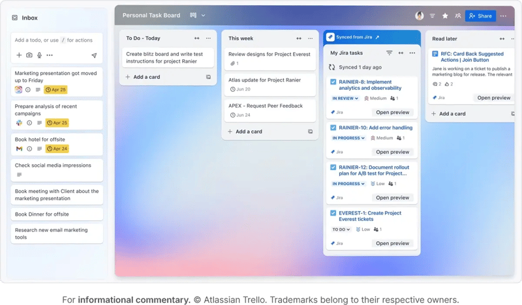This screenshot has height=305, width=522.
Task: Open Book meeting with Client inbox card
Action: pos(57,195)
